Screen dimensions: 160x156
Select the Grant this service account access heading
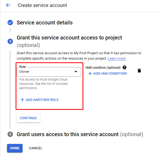69,41
